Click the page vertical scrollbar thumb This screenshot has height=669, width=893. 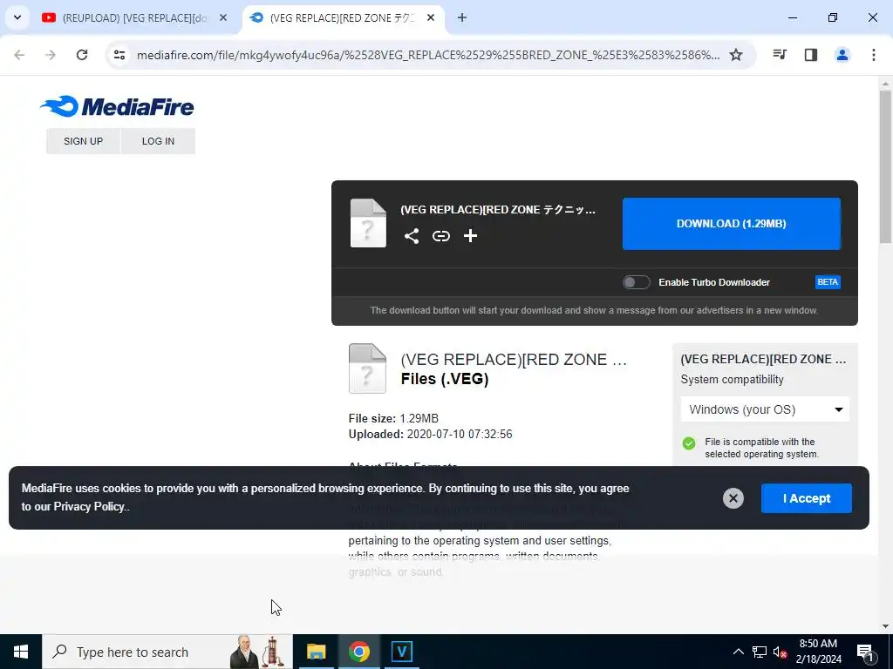886,166
